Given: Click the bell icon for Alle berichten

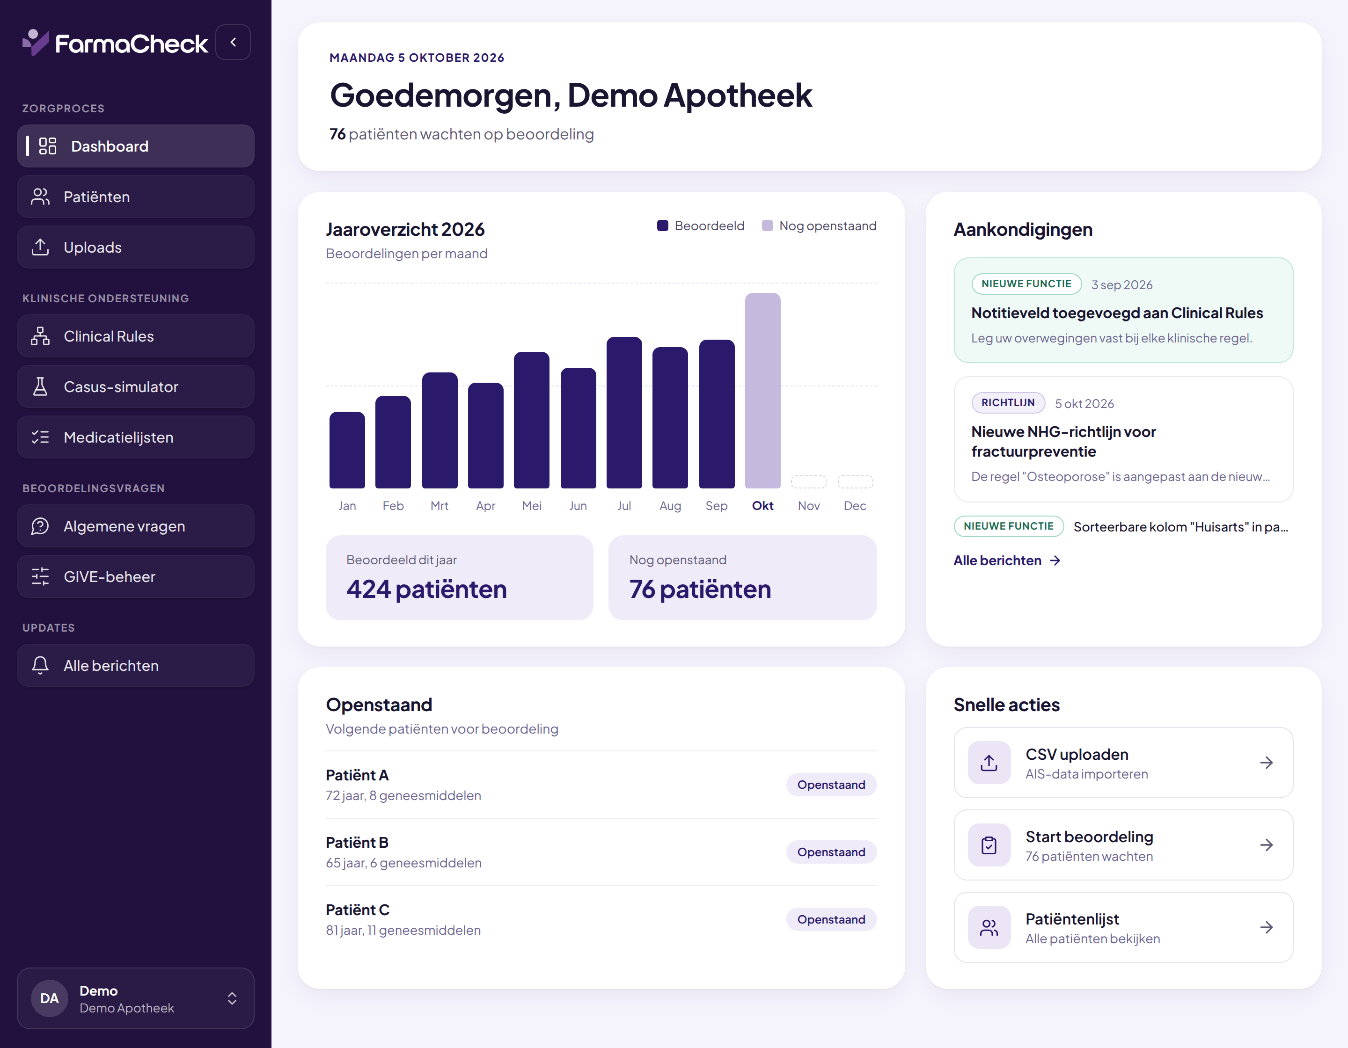Looking at the screenshot, I should pyautogui.click(x=40, y=666).
